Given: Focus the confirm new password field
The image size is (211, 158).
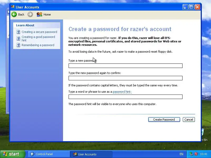Looking at the screenshot, I should coord(126,78).
